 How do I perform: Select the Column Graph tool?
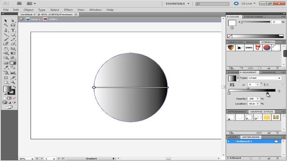(x=13, y=73)
